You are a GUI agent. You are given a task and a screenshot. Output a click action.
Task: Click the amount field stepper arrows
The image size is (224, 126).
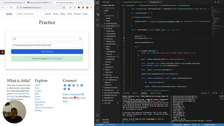80,39
